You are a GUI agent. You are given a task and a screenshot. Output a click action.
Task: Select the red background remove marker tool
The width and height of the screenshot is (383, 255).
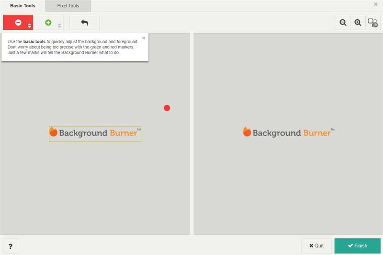coord(18,23)
